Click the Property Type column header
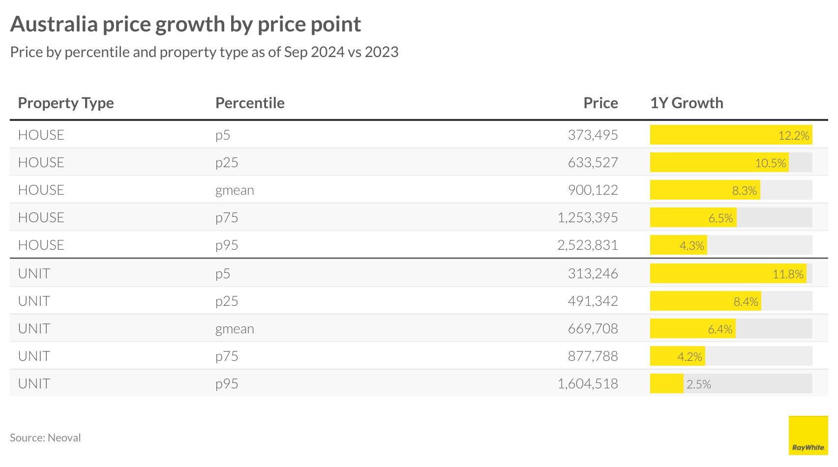The height and width of the screenshot is (467, 838). tap(66, 103)
